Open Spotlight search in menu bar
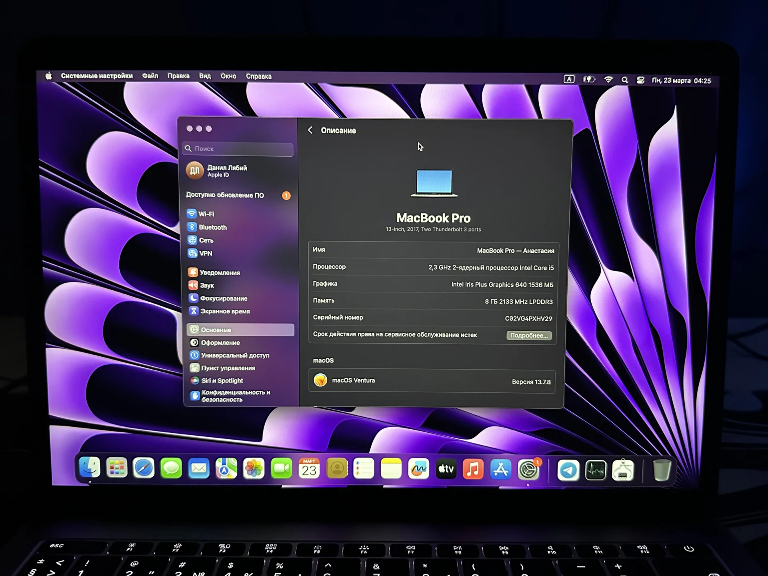Viewport: 768px width, 576px height. [x=624, y=80]
